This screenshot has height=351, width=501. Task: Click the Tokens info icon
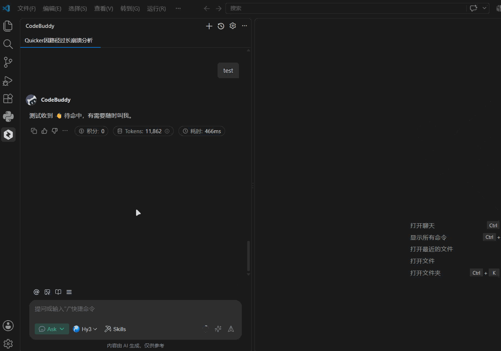tap(167, 131)
